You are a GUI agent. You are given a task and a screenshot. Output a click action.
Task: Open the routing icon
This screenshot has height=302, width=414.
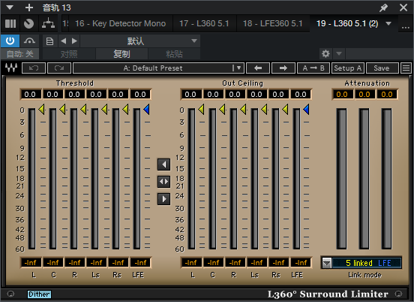(x=49, y=23)
